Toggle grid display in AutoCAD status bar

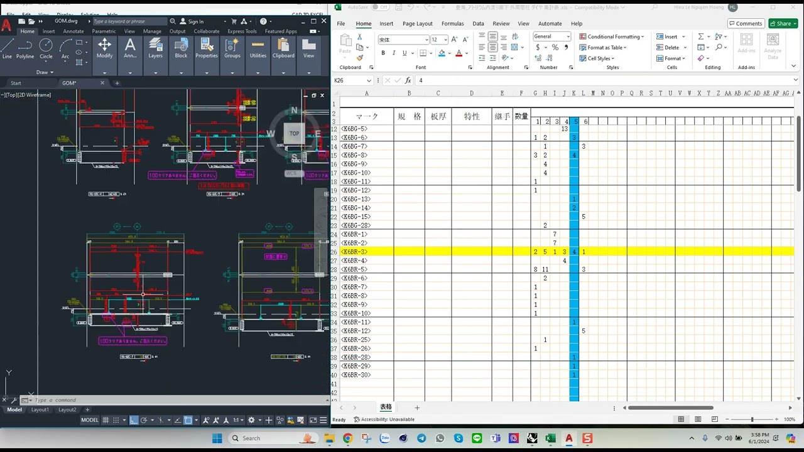point(106,420)
